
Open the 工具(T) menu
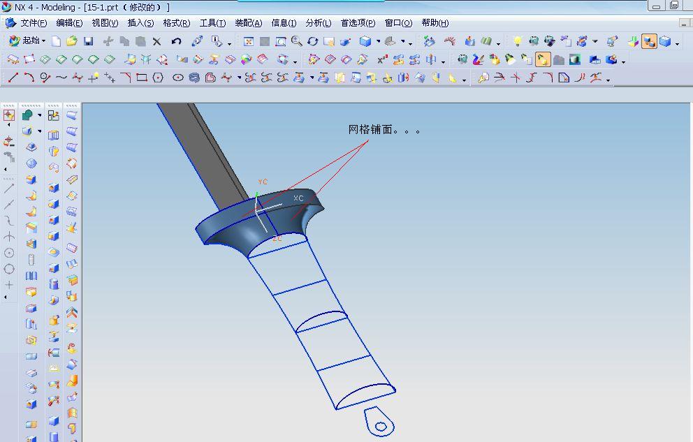tap(212, 23)
